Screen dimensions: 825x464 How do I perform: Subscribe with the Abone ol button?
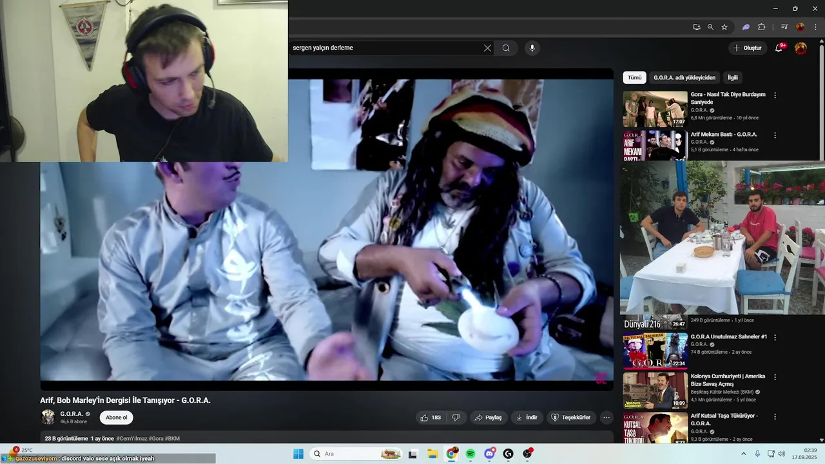tap(116, 418)
